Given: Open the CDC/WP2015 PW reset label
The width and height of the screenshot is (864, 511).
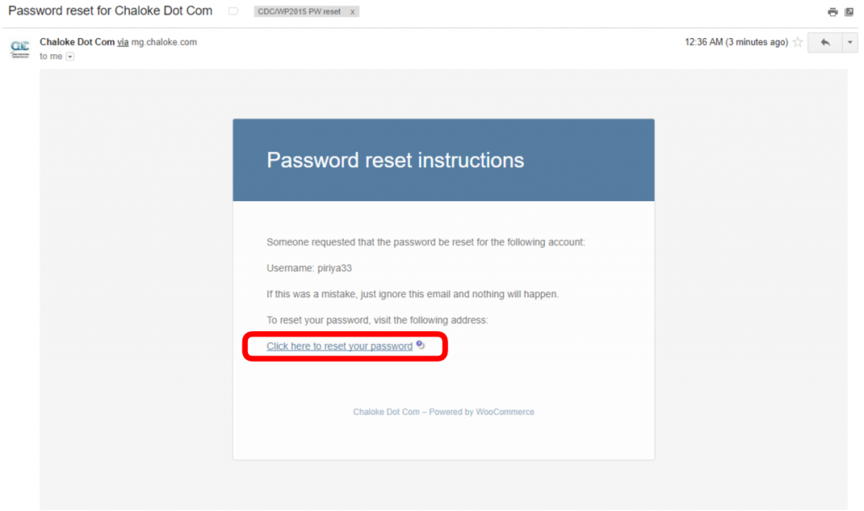Looking at the screenshot, I should 300,12.
